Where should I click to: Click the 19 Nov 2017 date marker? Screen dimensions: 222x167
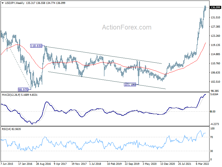click(79, 164)
